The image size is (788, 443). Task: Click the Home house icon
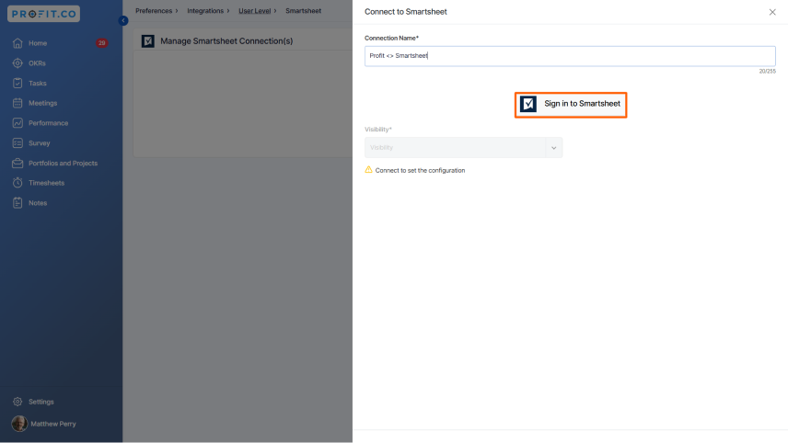point(17,43)
